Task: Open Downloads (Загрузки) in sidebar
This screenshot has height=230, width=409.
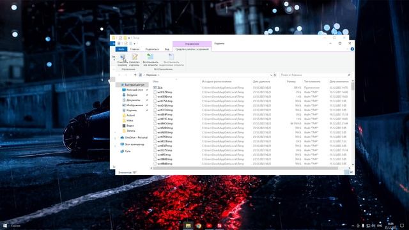Action: [132, 95]
